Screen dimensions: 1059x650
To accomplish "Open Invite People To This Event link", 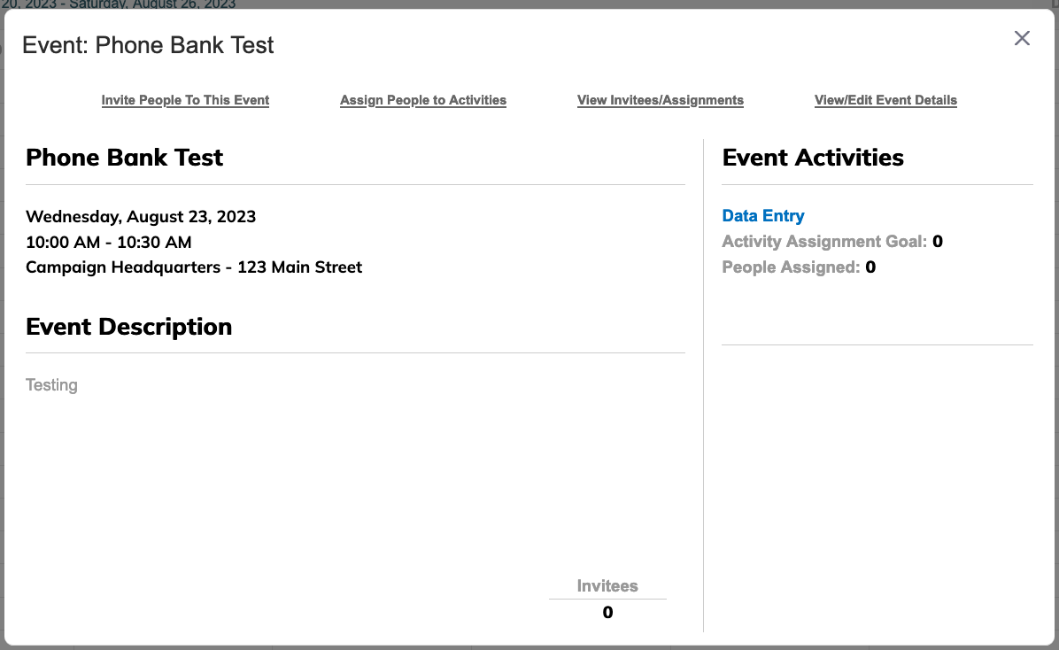I will 185,100.
